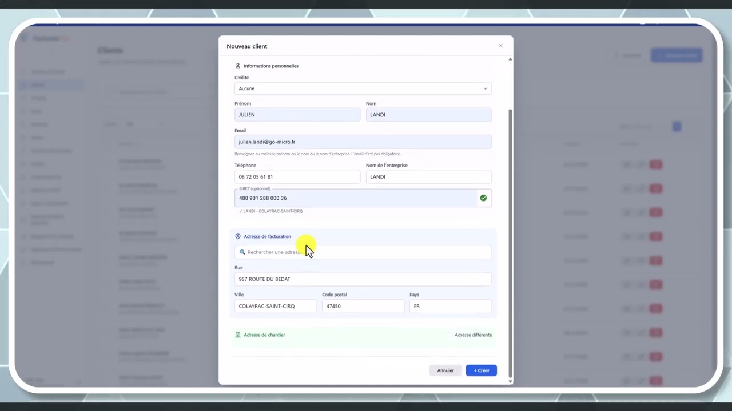Click the Créer button
This screenshot has width=732, height=411.
pos(482,370)
